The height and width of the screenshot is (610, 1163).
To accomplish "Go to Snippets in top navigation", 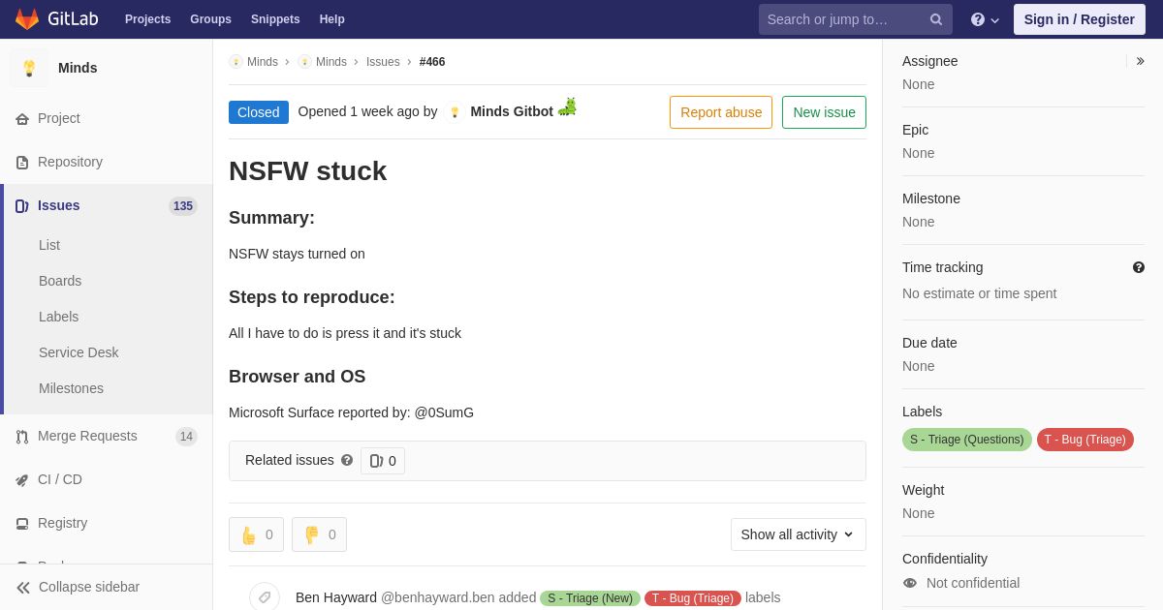I will 275,19.
